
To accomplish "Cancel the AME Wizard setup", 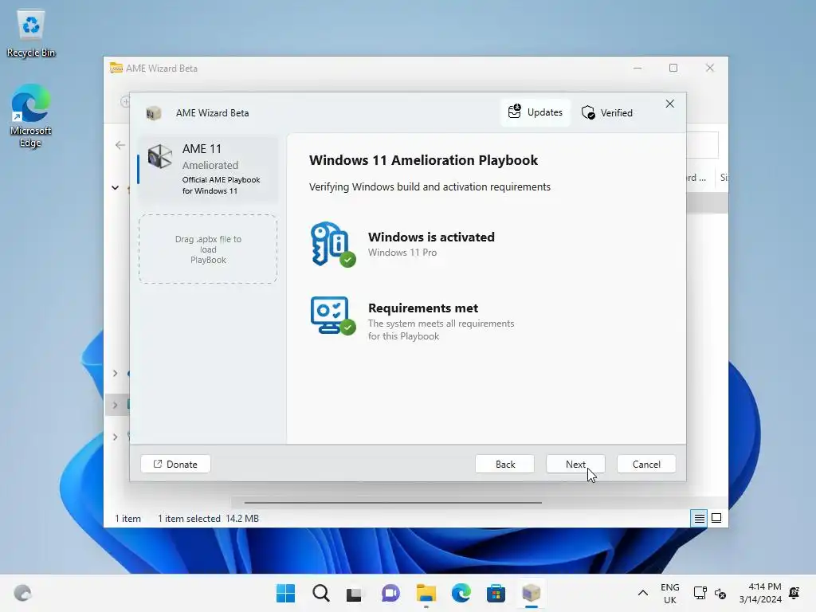I will [x=646, y=465].
